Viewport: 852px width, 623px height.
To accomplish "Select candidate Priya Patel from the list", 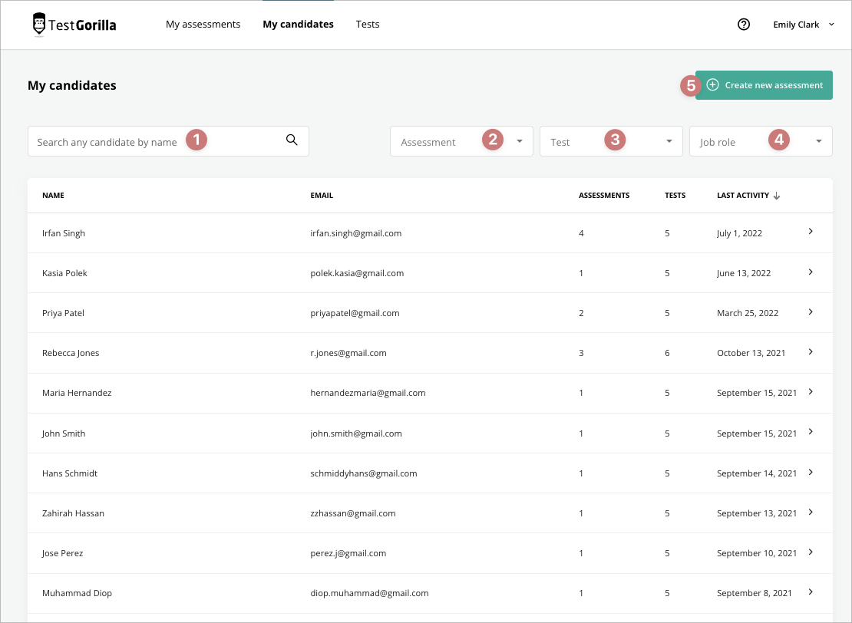I will [64, 312].
